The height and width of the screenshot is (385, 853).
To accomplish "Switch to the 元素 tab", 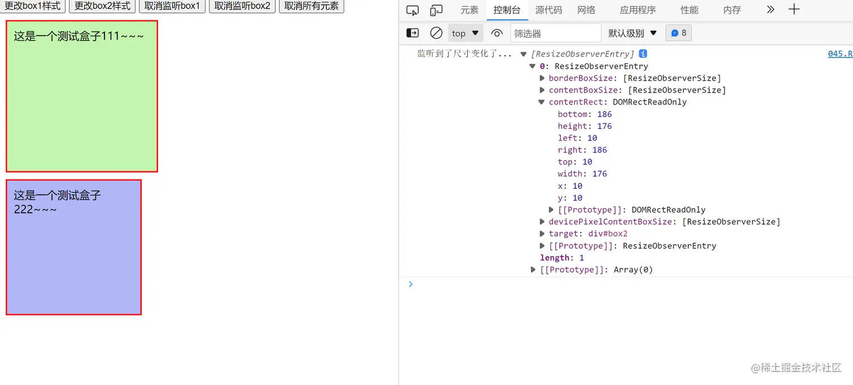I will (x=469, y=10).
